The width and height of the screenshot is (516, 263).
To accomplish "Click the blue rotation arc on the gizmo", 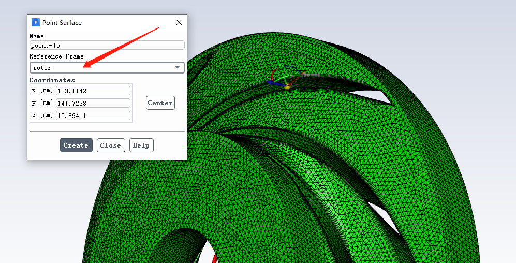I will 291,67.
